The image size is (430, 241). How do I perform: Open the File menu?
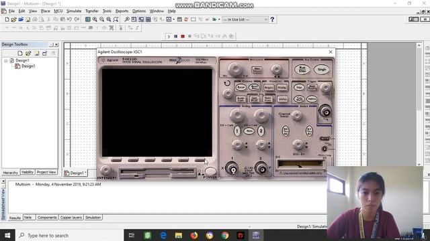tap(11, 11)
